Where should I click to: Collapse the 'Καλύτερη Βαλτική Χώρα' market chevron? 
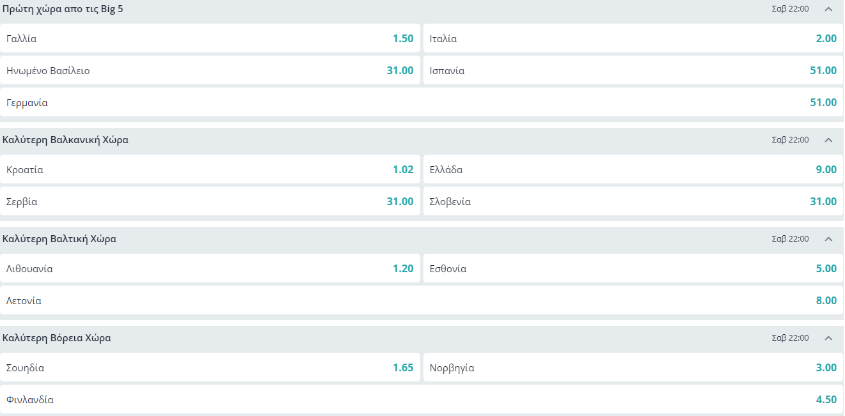828,239
